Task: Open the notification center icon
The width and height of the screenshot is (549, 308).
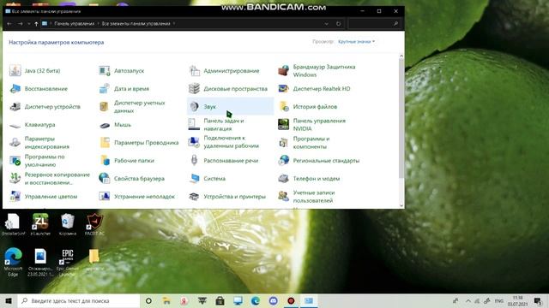Action: [x=538, y=300]
